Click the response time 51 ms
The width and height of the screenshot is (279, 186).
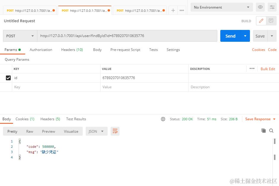[207, 119]
